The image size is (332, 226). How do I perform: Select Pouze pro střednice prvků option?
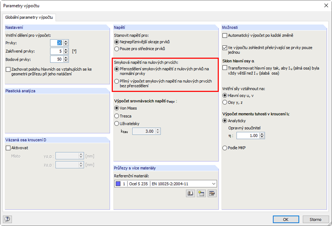click(x=117, y=49)
